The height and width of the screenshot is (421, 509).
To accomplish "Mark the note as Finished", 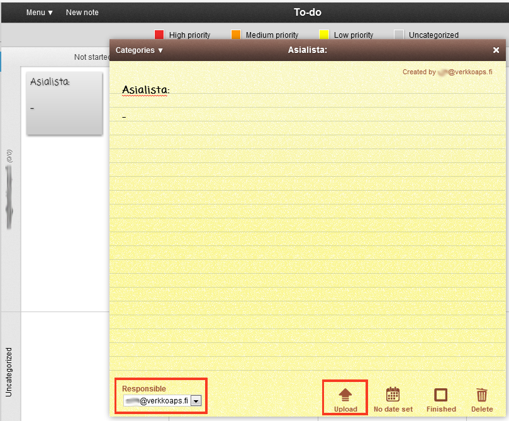I will (441, 395).
